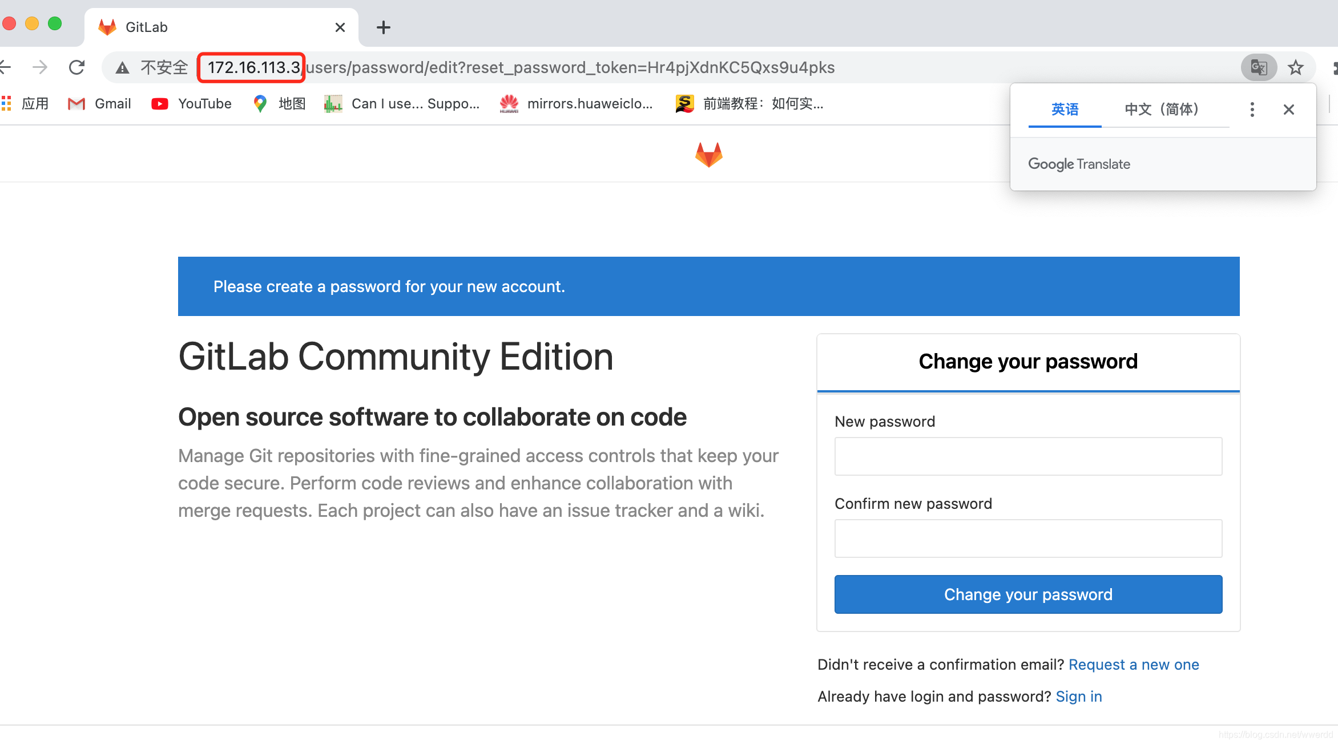Open the Gmail bookmark
This screenshot has width=1338, height=745.
click(x=99, y=104)
